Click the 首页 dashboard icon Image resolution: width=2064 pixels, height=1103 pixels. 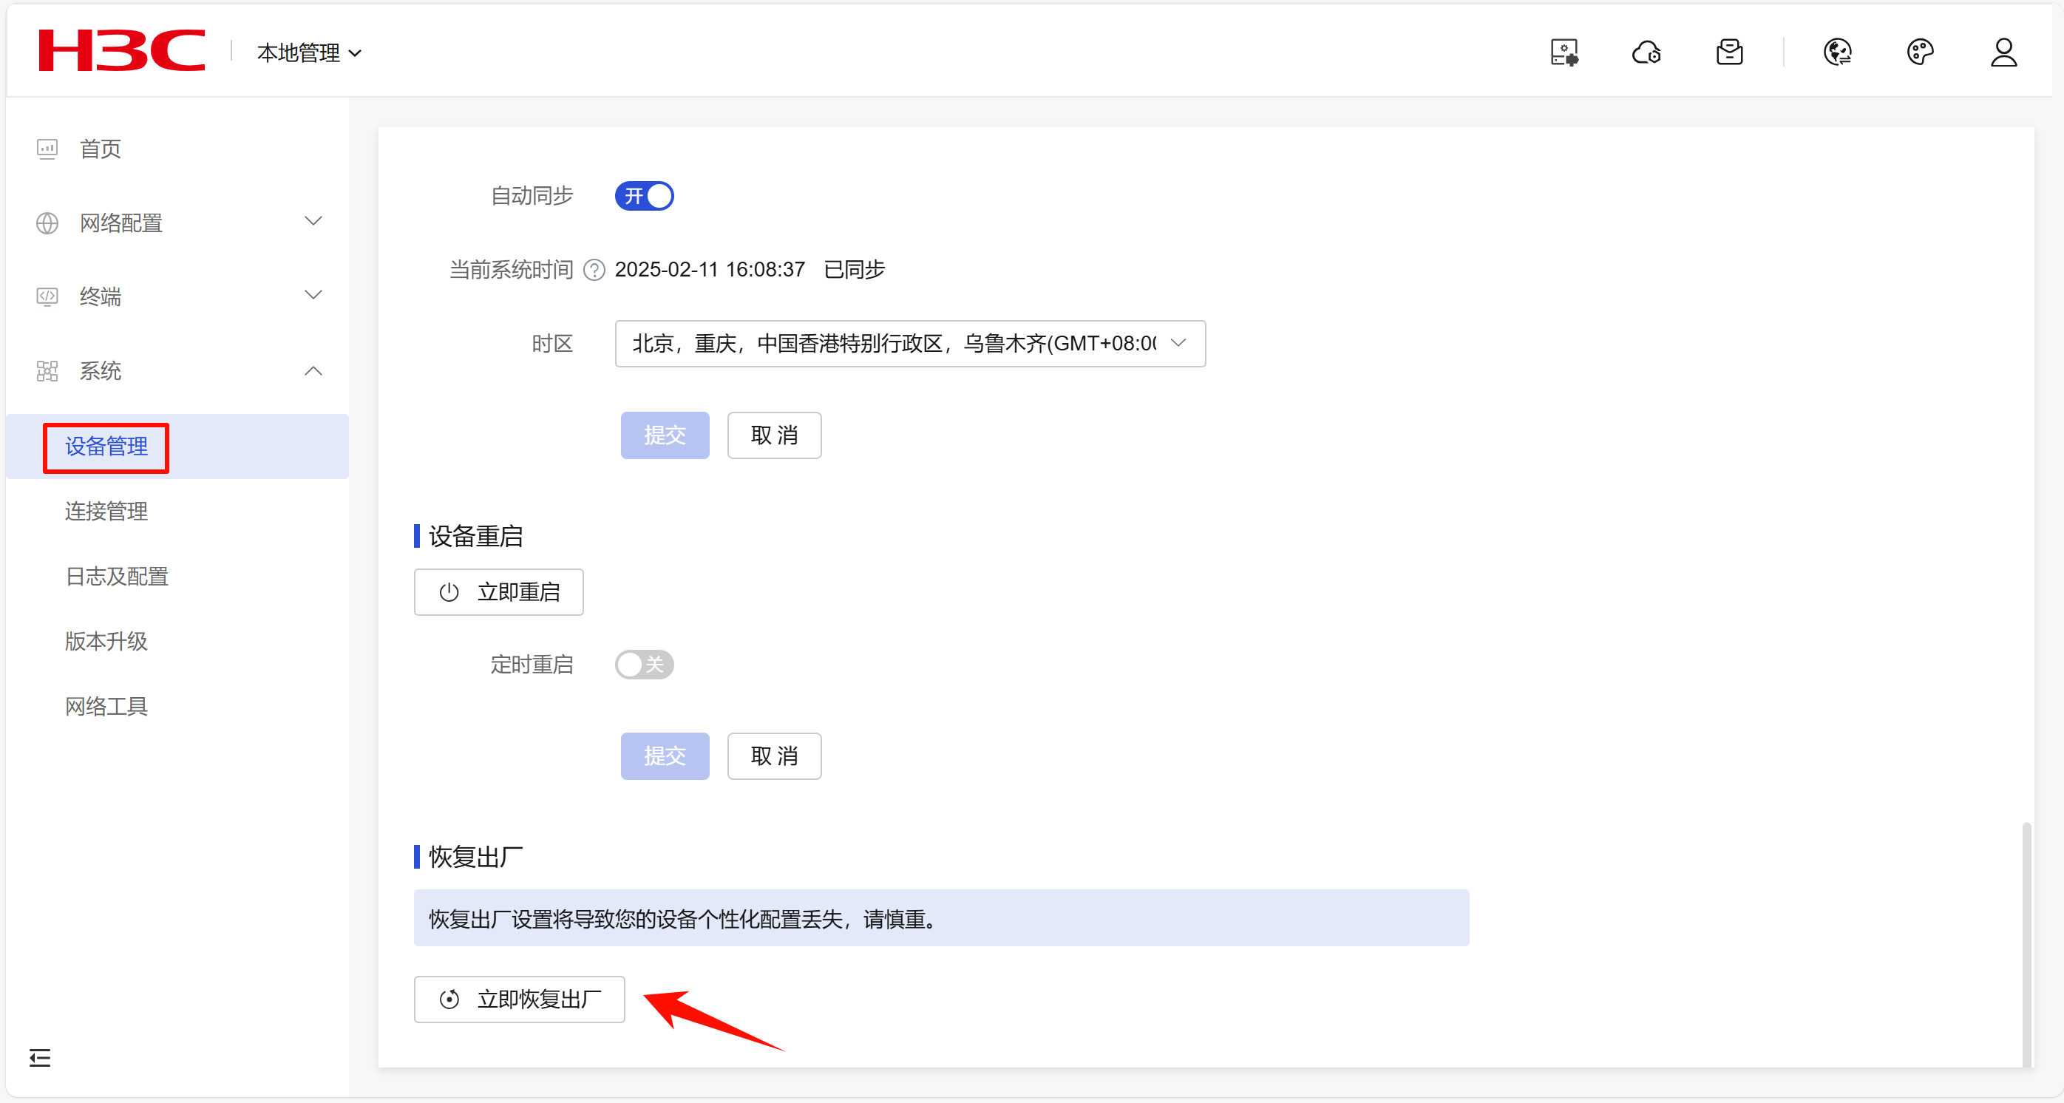coord(47,149)
